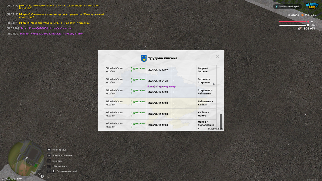The width and height of the screenshot is (322, 181).
Task: Click the Майор > Підполковник rank cell
Action: pyautogui.click(x=206, y=125)
